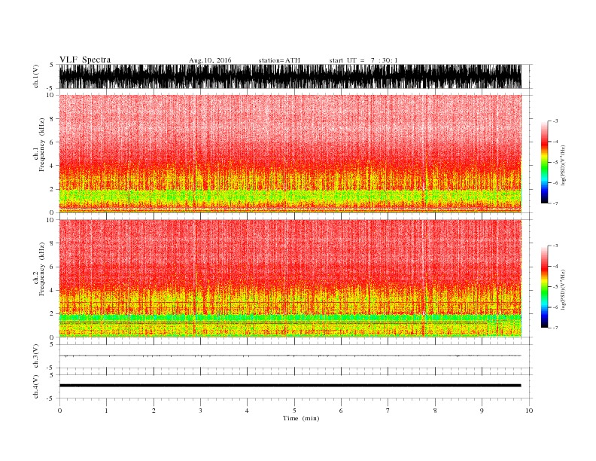This screenshot has height=461, width=596.
Task: Click the "-3" tick on upper colorbar
Action: point(555,121)
